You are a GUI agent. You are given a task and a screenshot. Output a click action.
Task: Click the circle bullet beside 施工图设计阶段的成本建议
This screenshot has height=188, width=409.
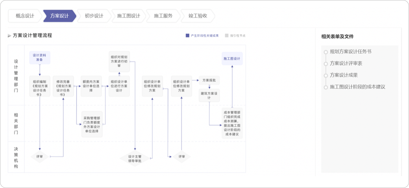click(x=326, y=87)
